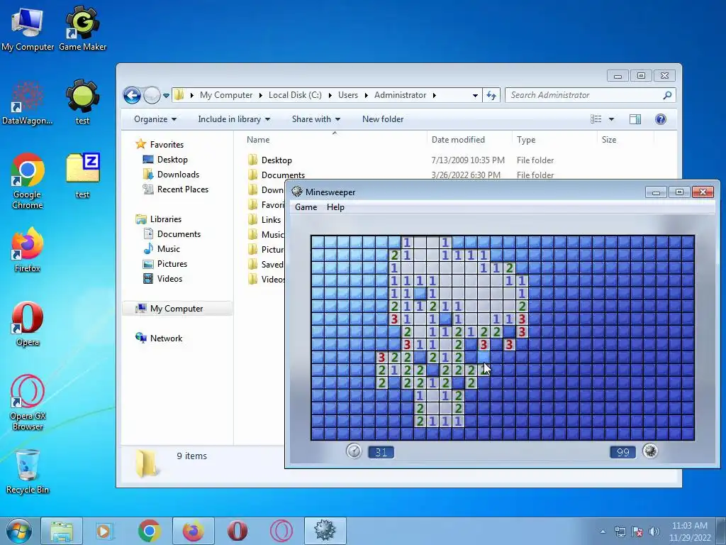The height and width of the screenshot is (545, 726).
Task: Open the Include in library dropdown
Action: 234,119
